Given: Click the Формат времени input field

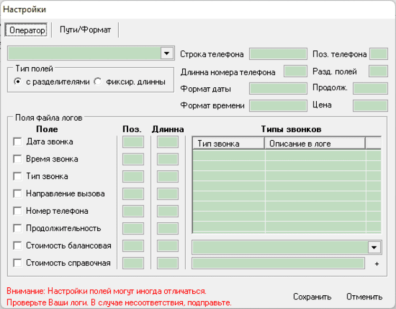Looking at the screenshot, I should tap(278, 106).
